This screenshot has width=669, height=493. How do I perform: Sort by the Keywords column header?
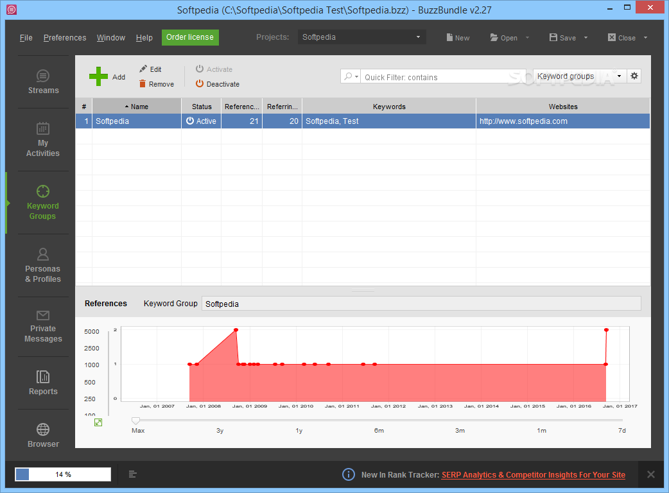389,106
